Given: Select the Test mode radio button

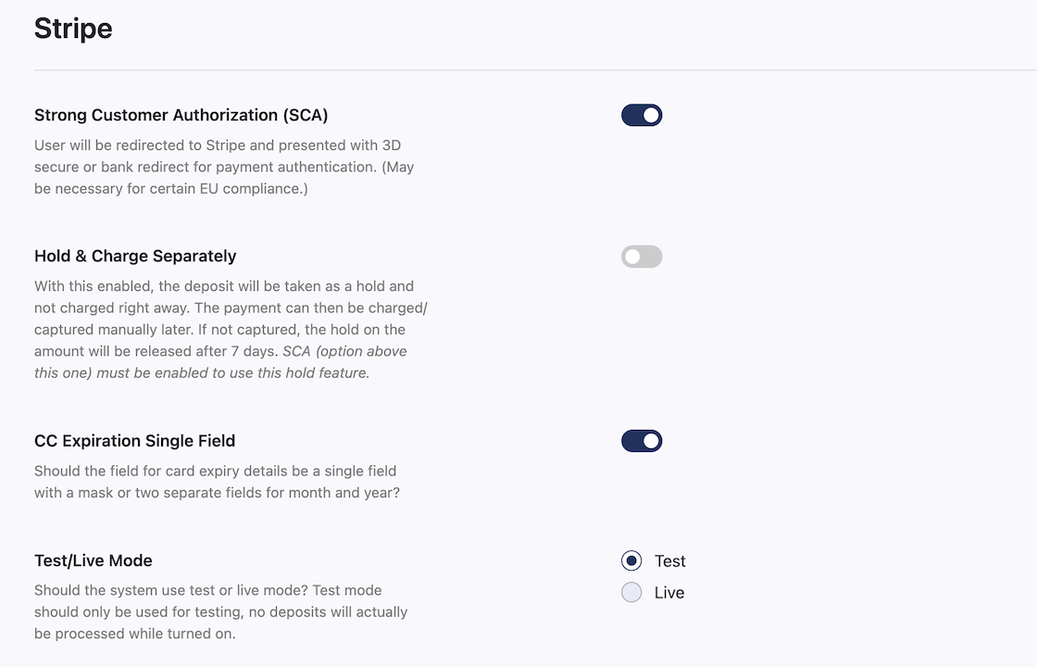Looking at the screenshot, I should pos(631,560).
